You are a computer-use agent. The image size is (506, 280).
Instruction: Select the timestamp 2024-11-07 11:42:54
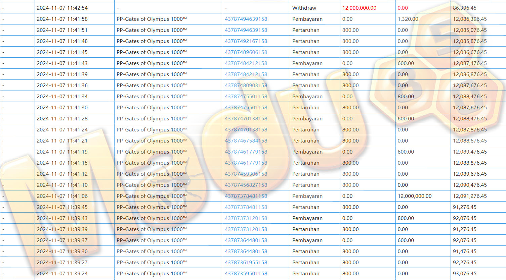[62, 8]
